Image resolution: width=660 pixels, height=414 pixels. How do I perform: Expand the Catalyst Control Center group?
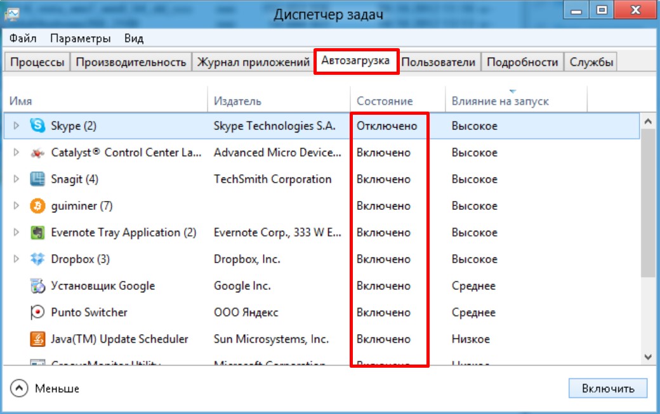click(x=16, y=152)
